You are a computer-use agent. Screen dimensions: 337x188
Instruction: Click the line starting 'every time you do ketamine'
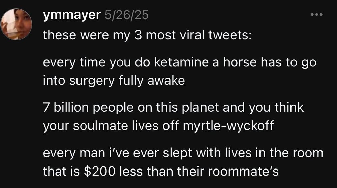coord(180,62)
